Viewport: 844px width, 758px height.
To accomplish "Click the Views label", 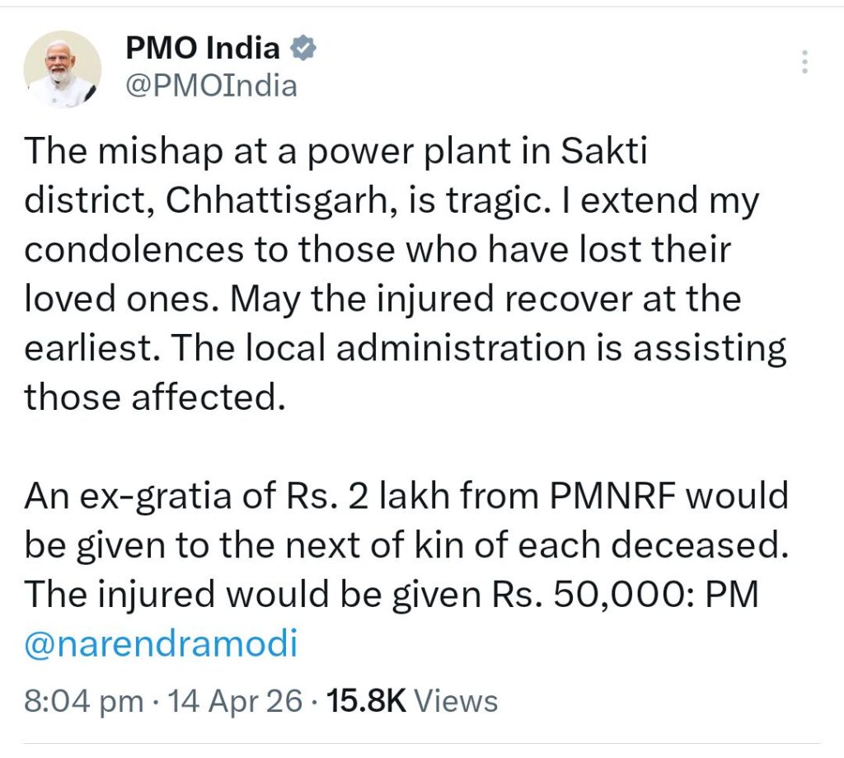I will 455,701.
